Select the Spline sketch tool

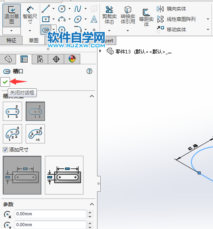coord(78,9)
